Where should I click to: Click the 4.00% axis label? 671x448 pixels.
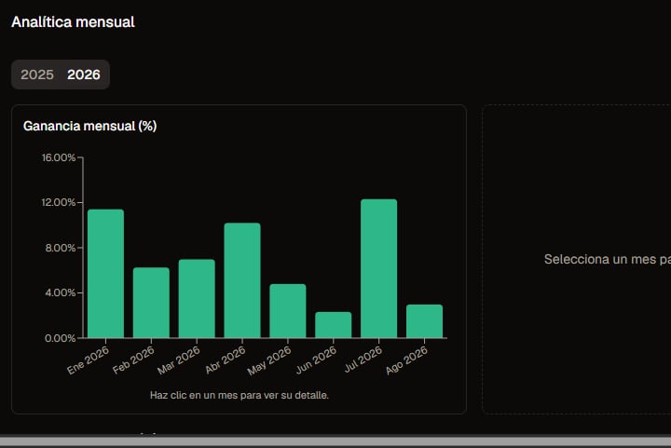[x=61, y=292]
